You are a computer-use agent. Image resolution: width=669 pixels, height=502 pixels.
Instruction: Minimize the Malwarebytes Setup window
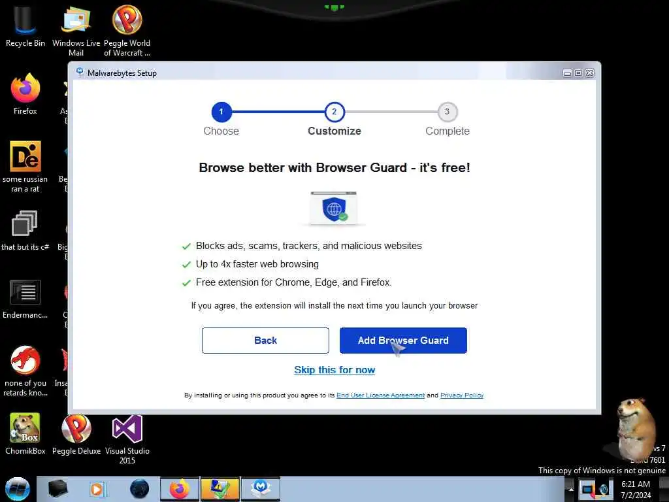[567, 73]
